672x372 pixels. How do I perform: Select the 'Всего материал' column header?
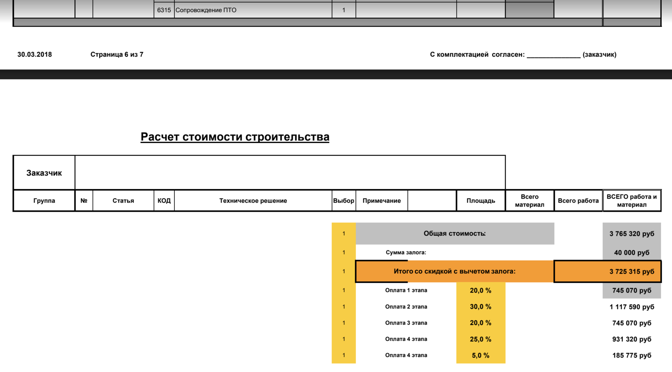point(530,201)
